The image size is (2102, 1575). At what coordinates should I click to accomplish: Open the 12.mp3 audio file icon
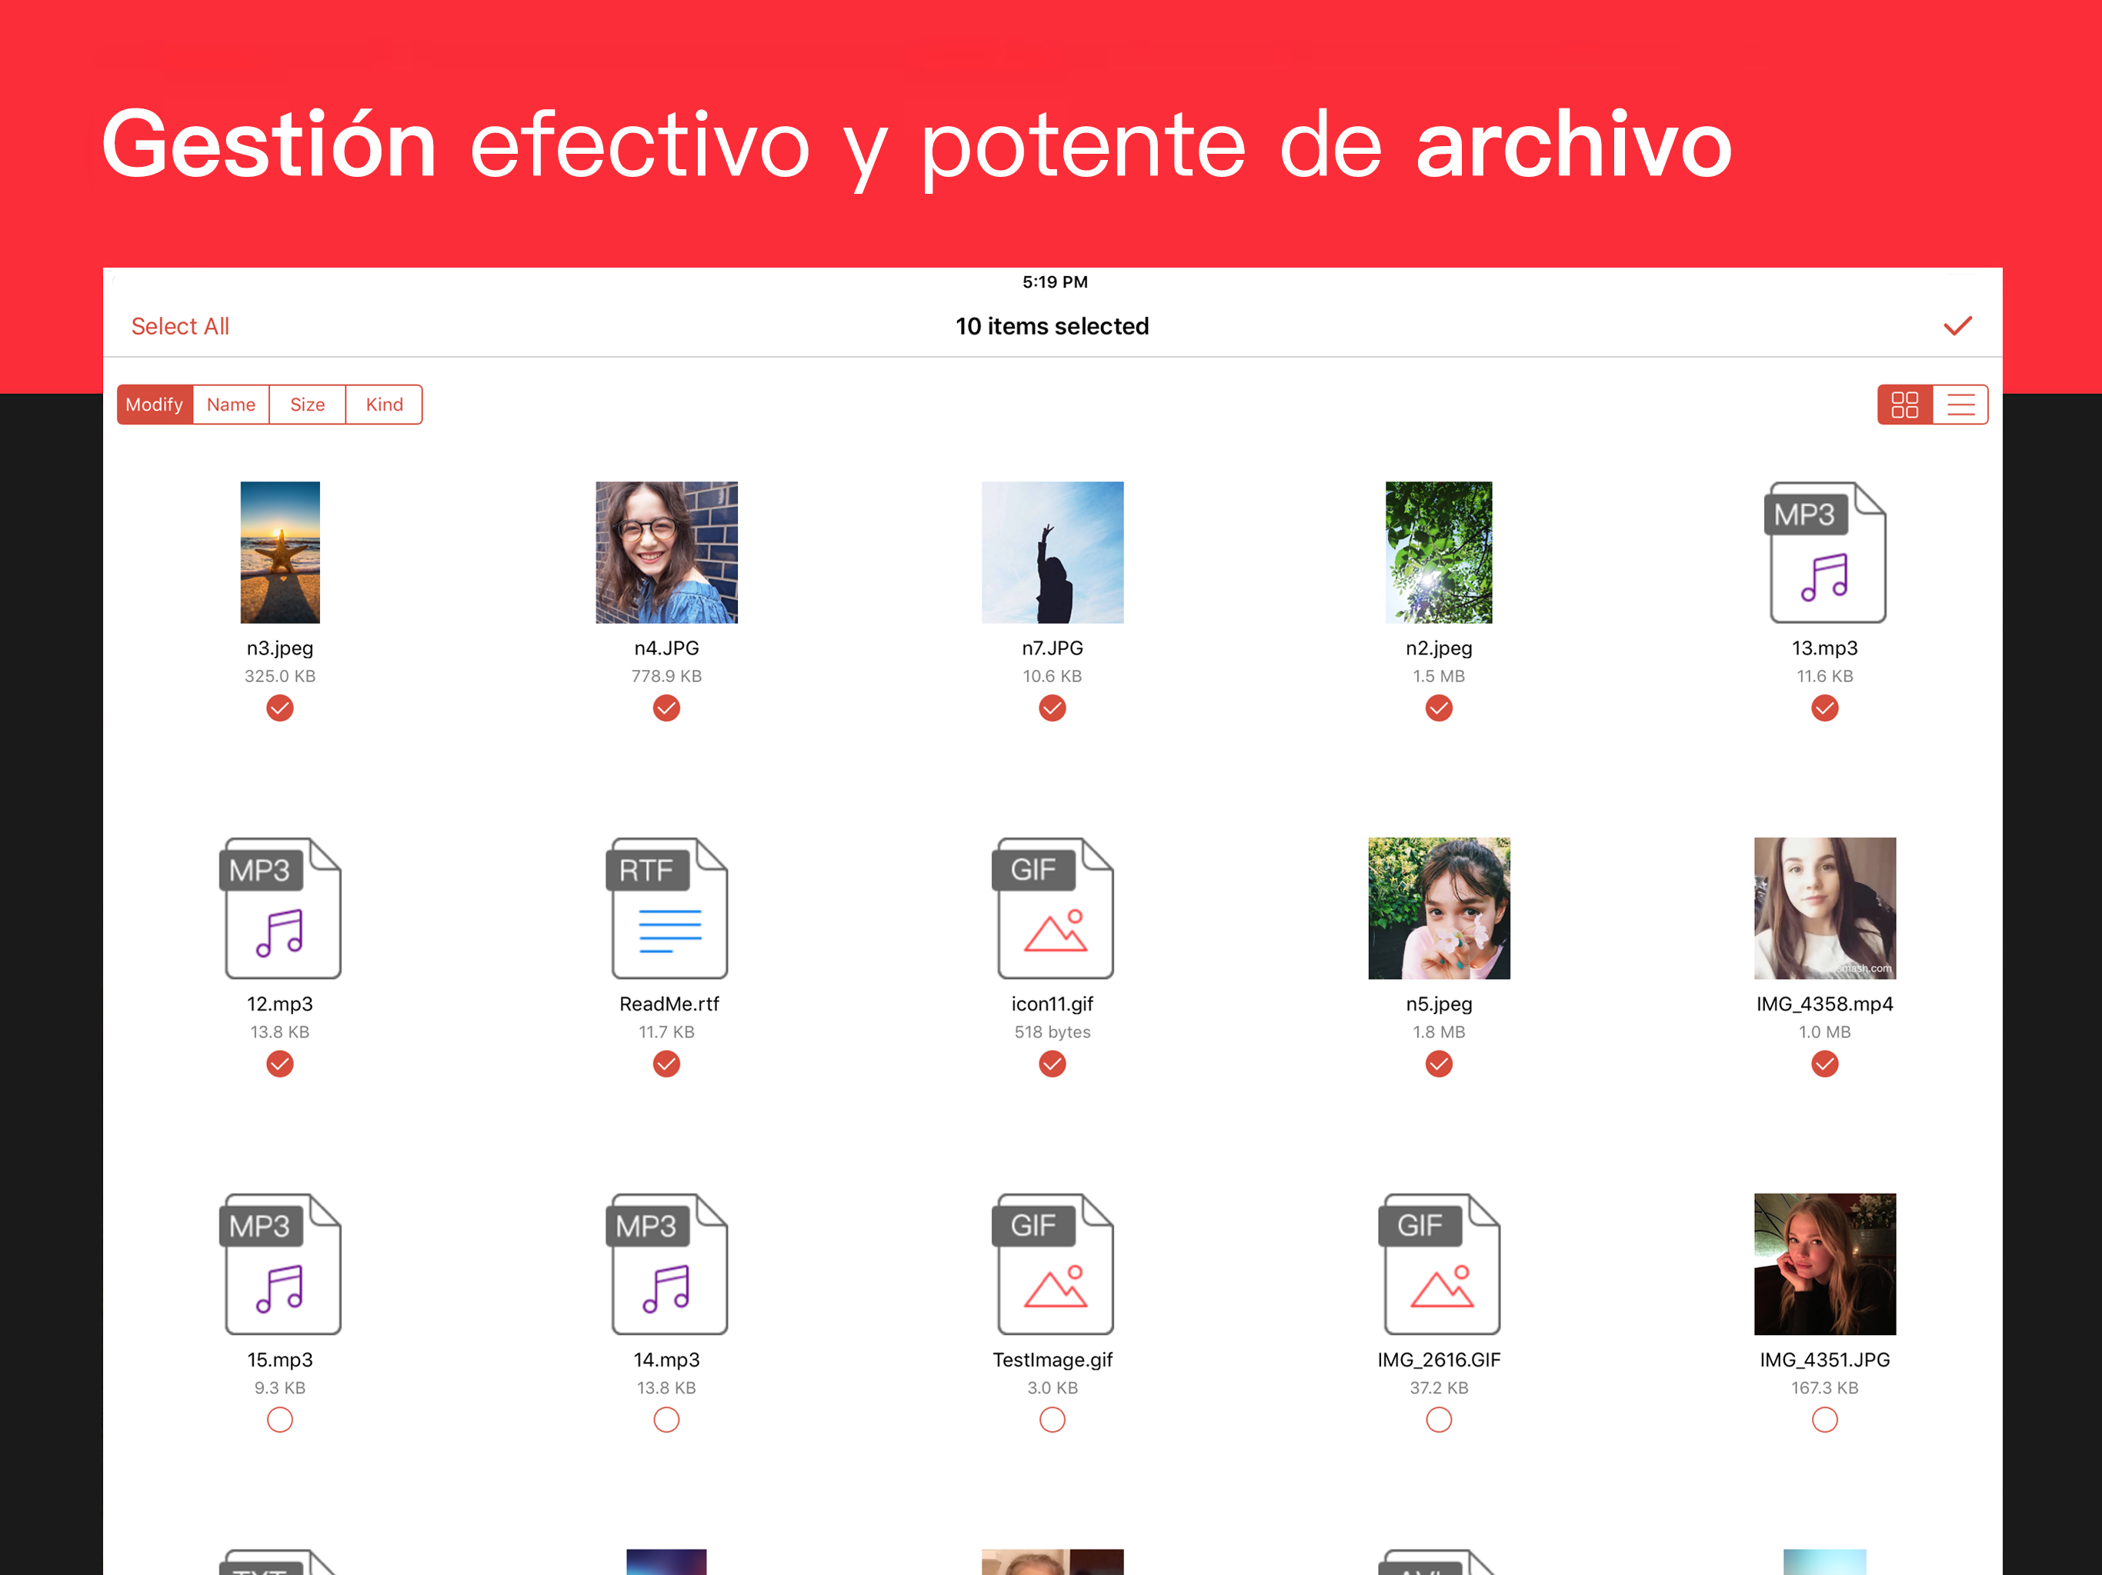280,908
